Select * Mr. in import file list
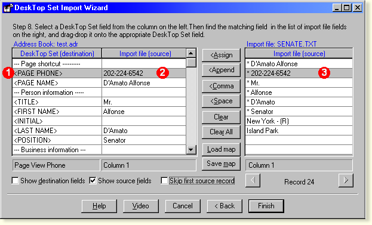This screenshot has height=225, width=372. click(x=299, y=83)
